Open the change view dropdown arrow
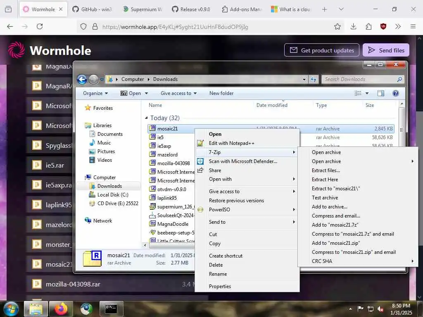Viewport: 423px width, 317px height. 367,93
